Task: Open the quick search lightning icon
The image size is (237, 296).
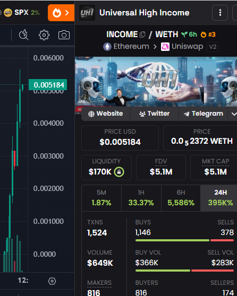Action: tap(24, 35)
